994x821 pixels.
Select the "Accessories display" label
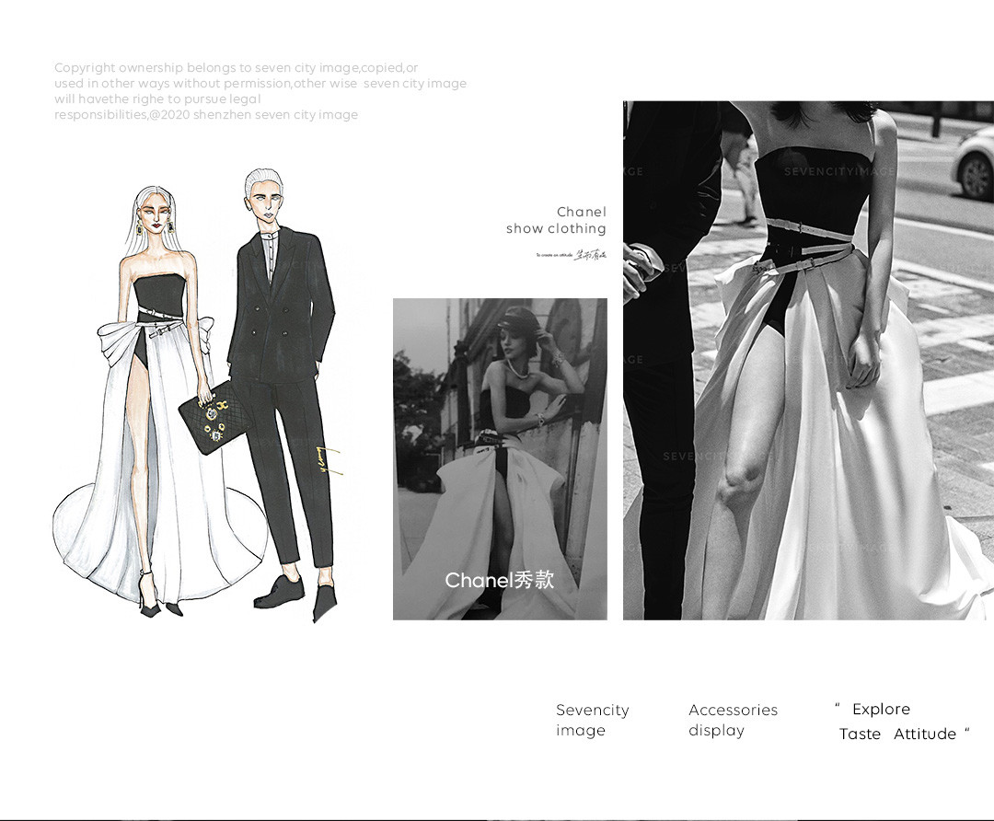[733, 720]
